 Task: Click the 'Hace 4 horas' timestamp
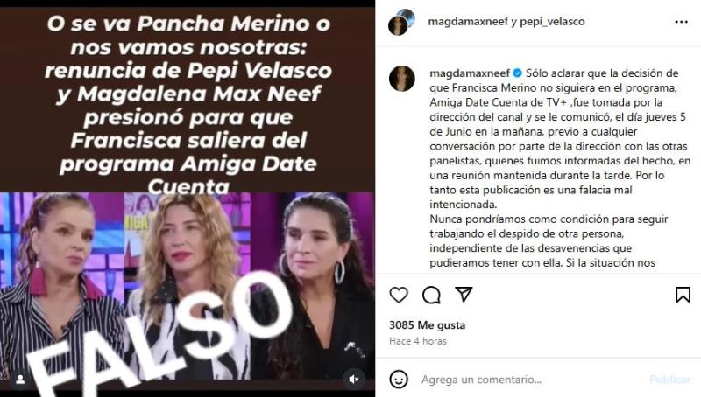pos(418,341)
